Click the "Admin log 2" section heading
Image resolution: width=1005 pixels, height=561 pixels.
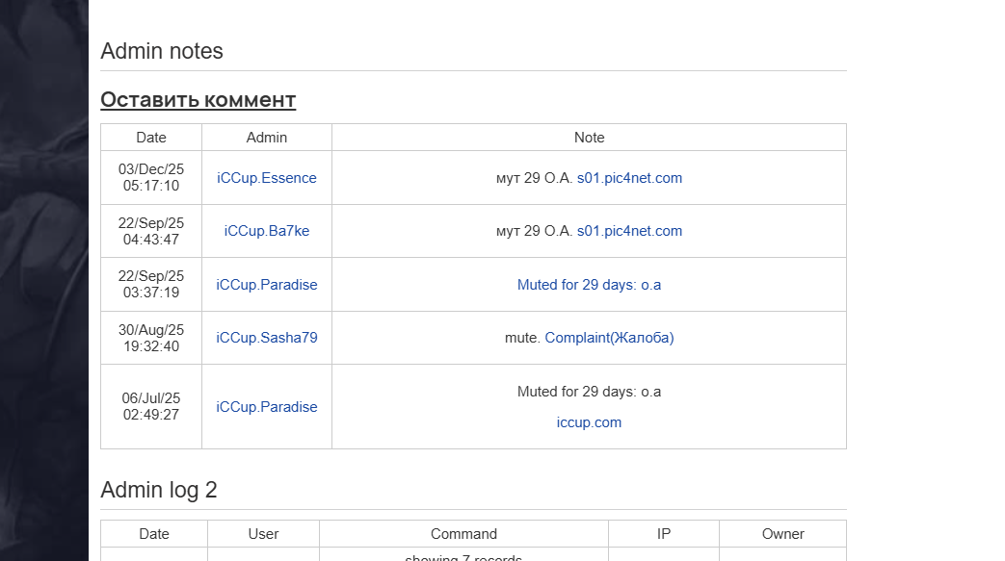pyautogui.click(x=159, y=490)
